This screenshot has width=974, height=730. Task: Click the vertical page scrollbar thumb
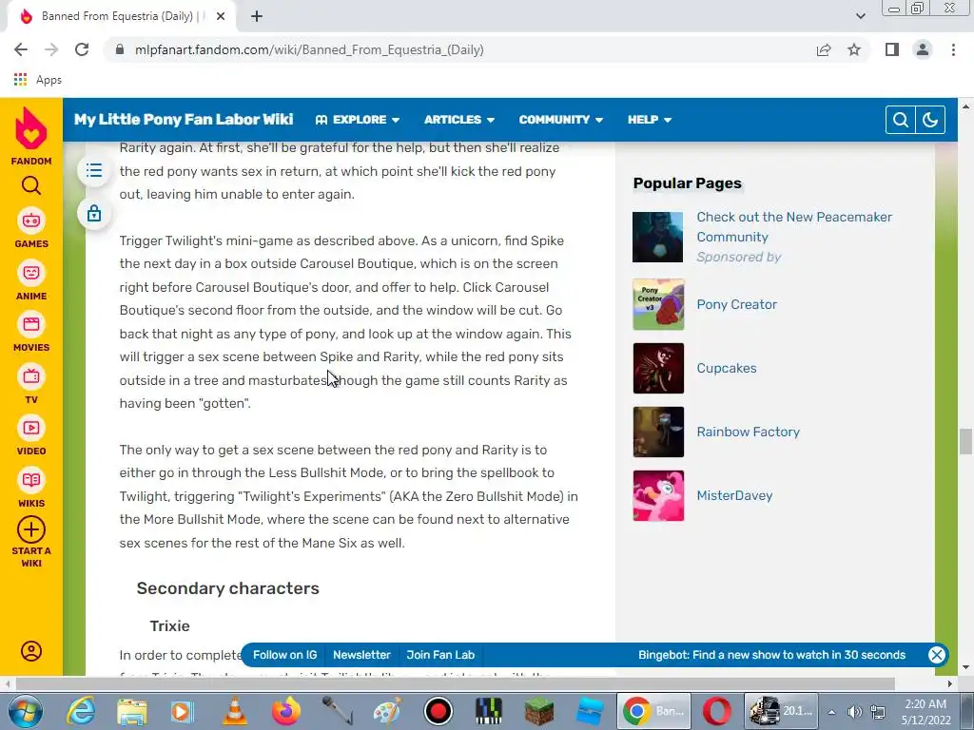point(965,441)
